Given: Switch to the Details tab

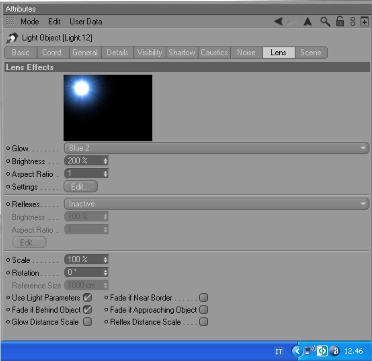Looking at the screenshot, I should [x=118, y=52].
